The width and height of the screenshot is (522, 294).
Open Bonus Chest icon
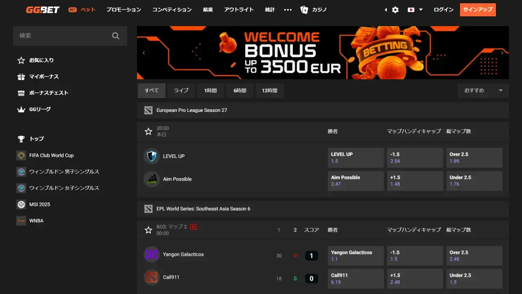click(x=21, y=93)
